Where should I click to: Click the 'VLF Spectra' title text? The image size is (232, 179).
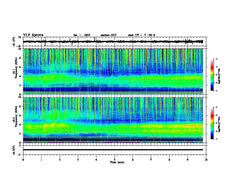(x=33, y=35)
